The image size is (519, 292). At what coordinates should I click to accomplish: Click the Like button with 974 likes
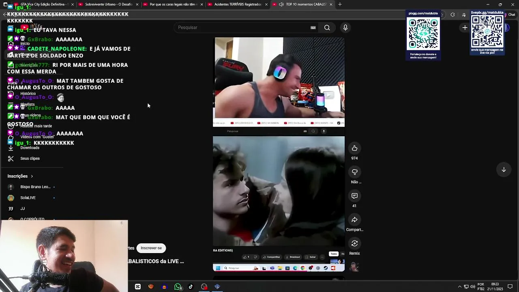tap(354, 148)
